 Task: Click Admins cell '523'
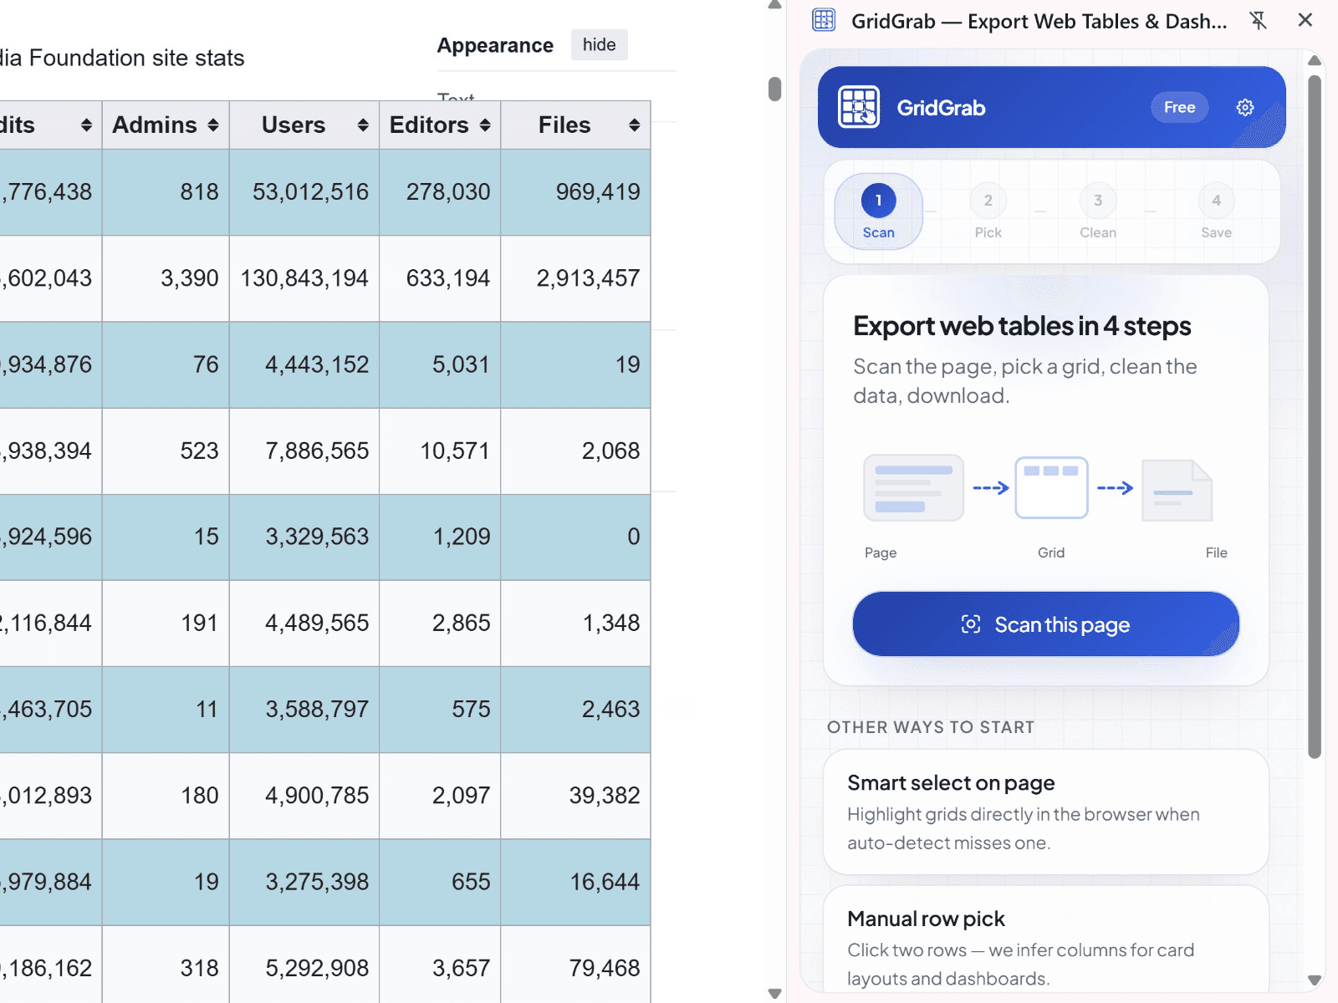click(166, 451)
